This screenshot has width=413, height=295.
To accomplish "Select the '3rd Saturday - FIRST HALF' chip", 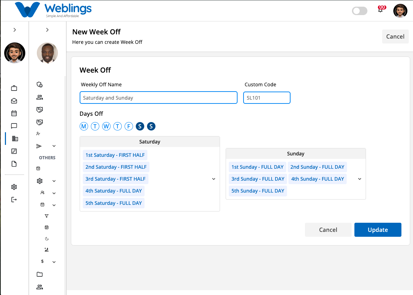I will tap(116, 179).
